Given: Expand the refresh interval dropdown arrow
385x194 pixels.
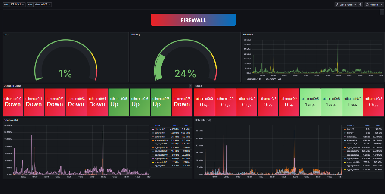Looking at the screenshot, I should coord(381,4).
